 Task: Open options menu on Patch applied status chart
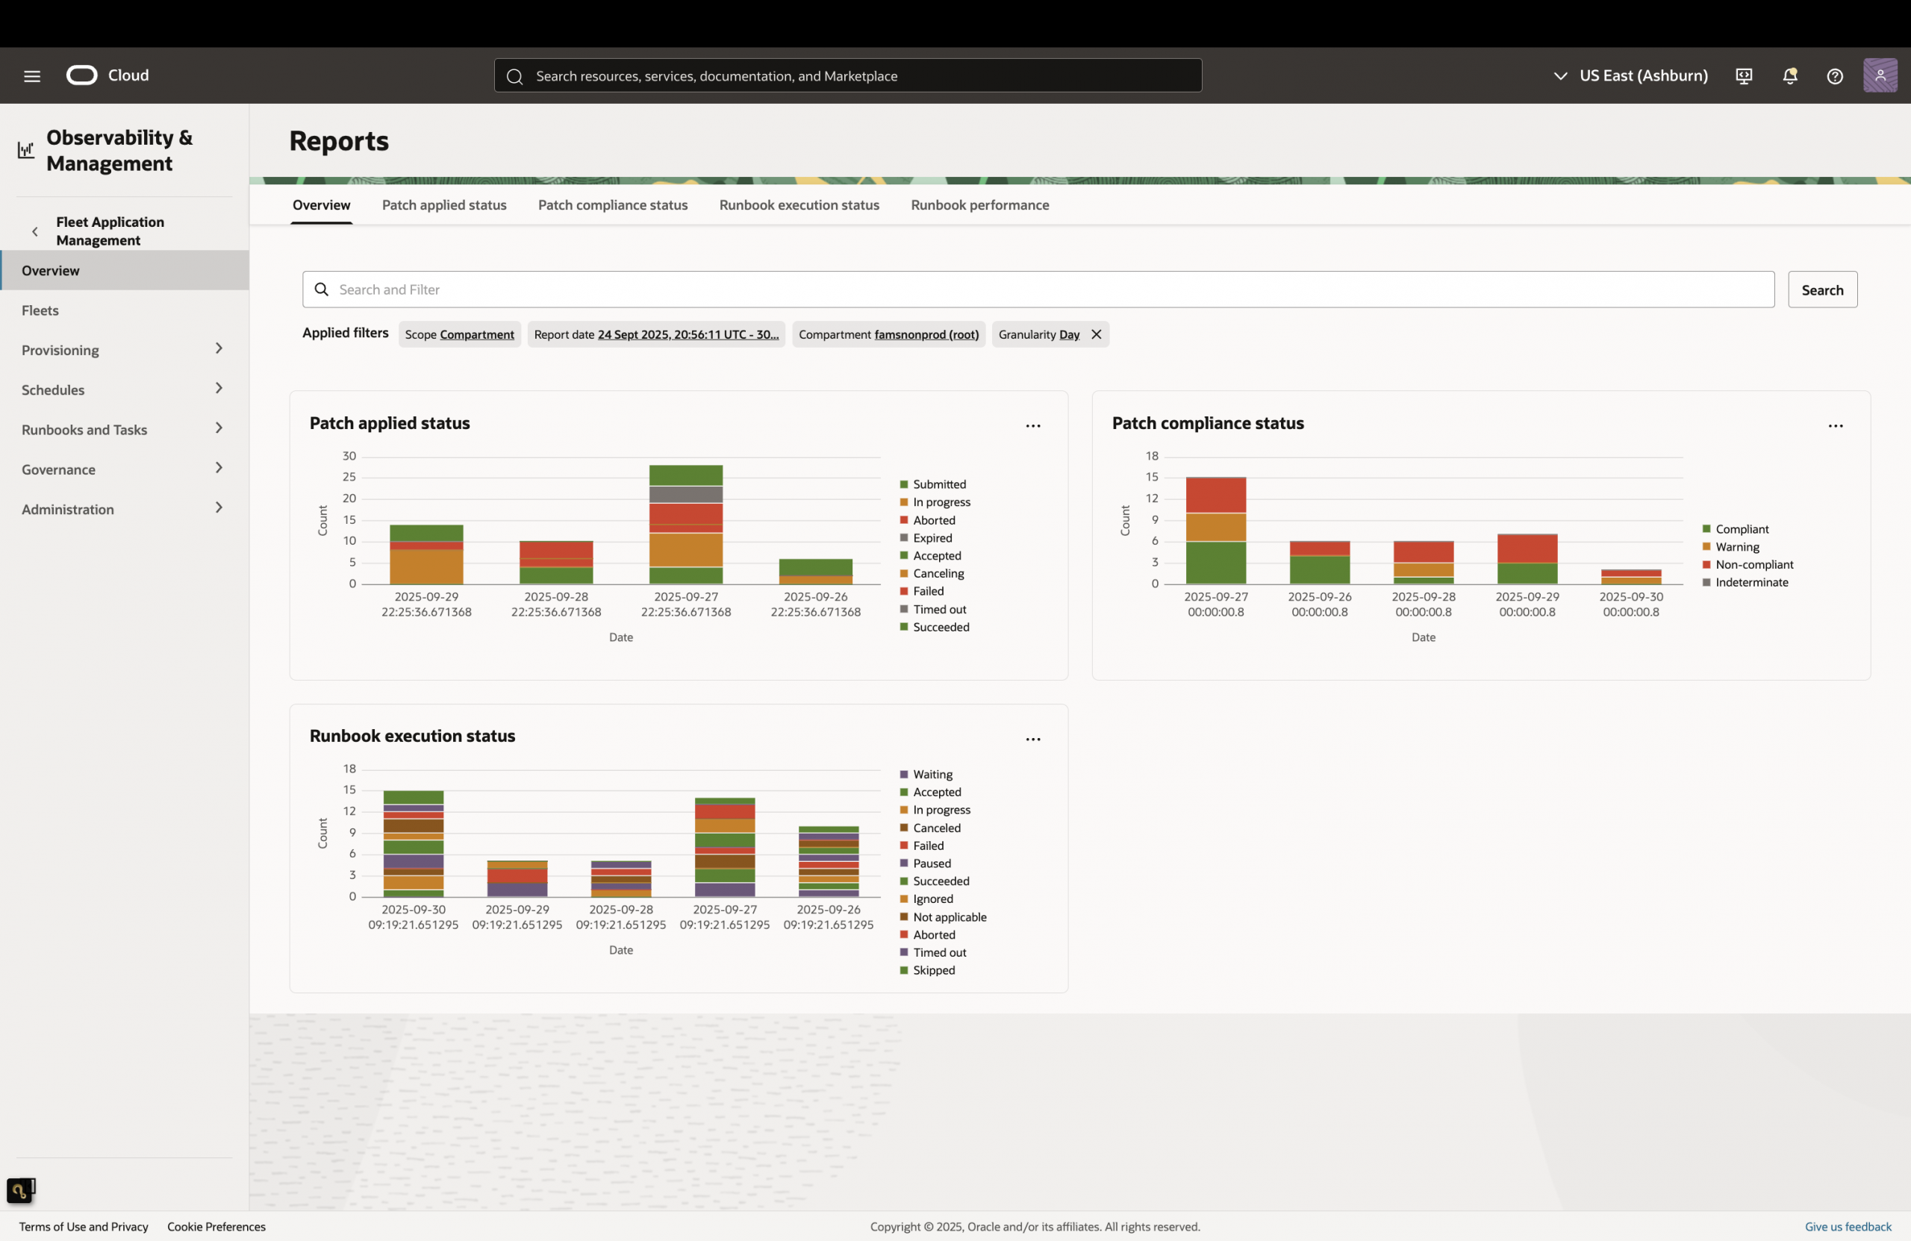coord(1032,425)
